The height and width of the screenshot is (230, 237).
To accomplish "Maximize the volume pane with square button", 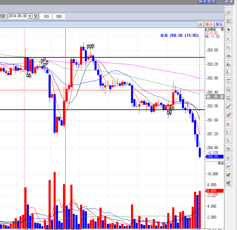I will click(219, 164).
